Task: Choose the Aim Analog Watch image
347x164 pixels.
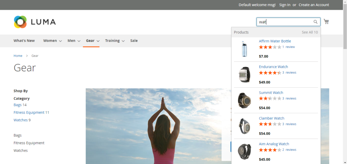Action: [244, 151]
